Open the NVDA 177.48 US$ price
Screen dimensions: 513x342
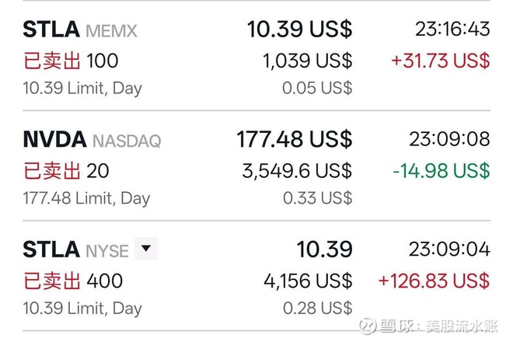[x=294, y=140]
